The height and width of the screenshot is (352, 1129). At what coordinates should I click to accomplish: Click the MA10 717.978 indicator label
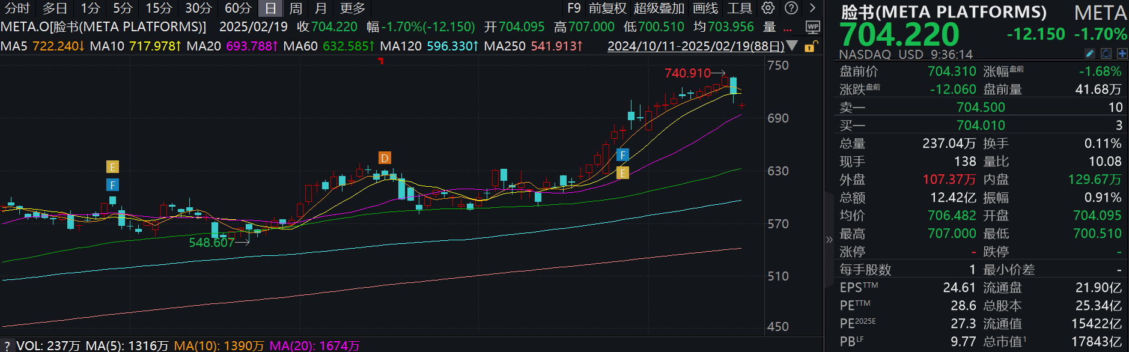point(136,46)
